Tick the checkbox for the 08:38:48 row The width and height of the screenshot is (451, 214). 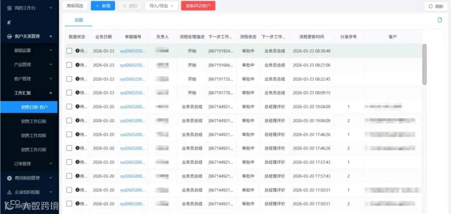tap(69, 51)
